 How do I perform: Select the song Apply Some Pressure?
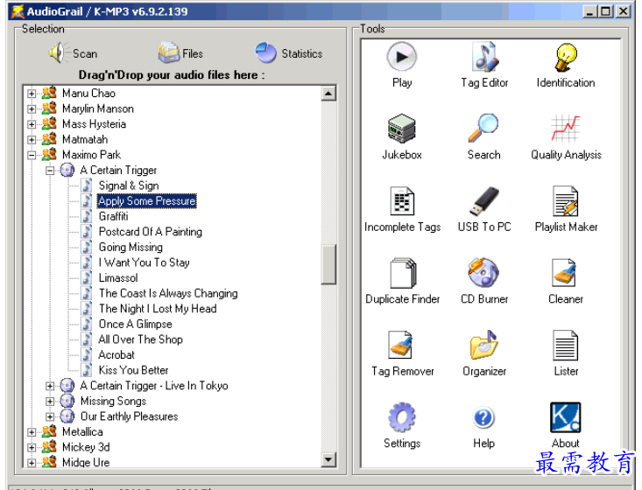pos(147,201)
